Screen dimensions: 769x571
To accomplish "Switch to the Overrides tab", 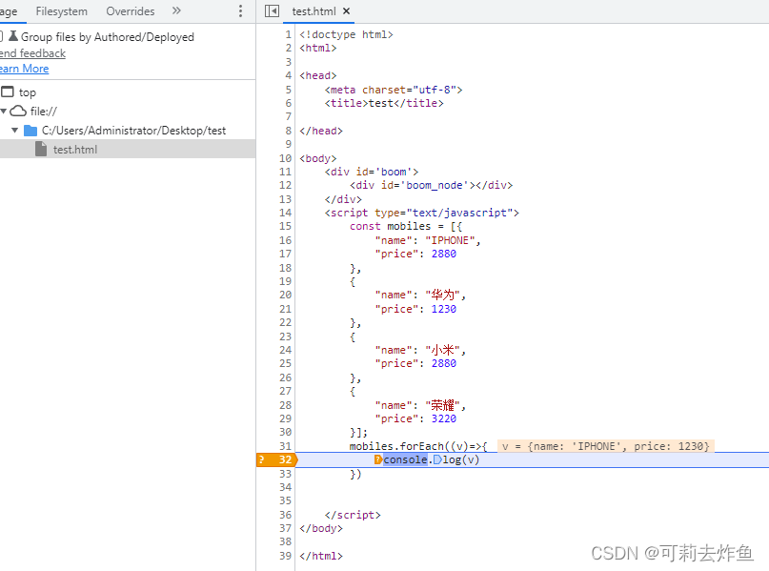I will coord(130,10).
